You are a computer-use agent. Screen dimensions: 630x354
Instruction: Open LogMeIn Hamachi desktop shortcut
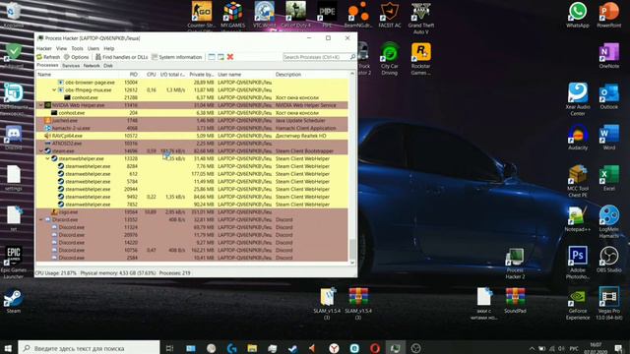click(x=608, y=222)
